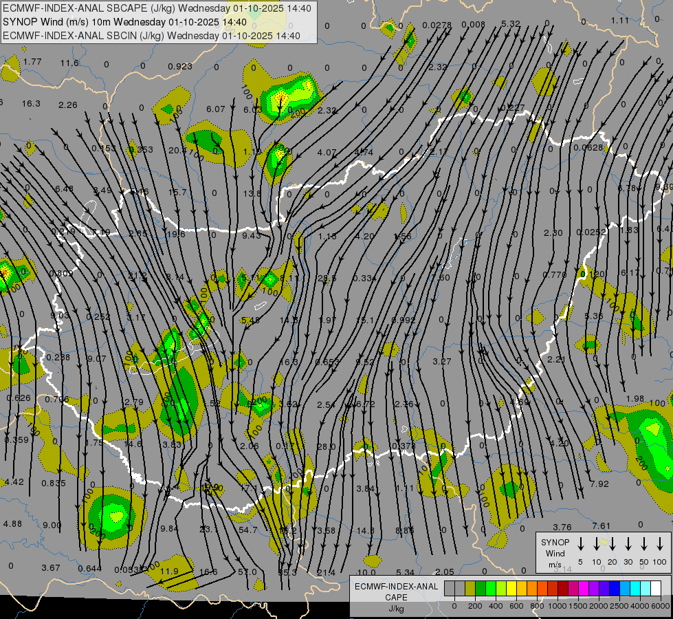
Task: Click the magenta 1500 J/kg CAPE swatch
Action: [584, 589]
